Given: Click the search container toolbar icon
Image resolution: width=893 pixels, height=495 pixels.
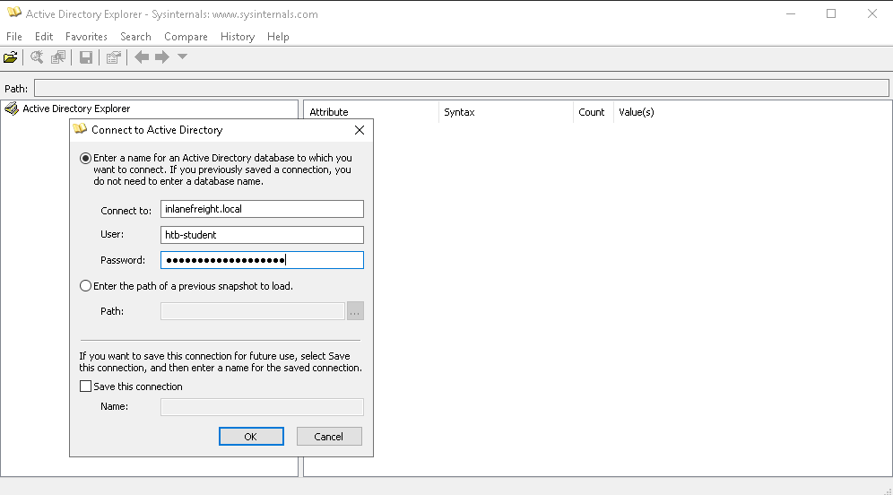Looking at the screenshot, I should point(37,57).
